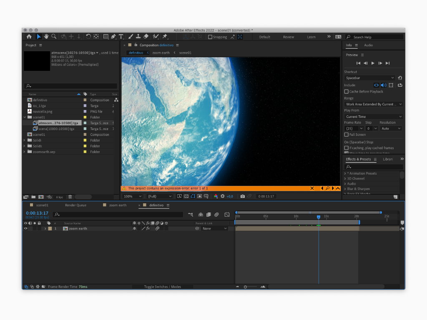Open the Range Work Area dropdown
The width and height of the screenshot is (427, 320).
[x=373, y=104]
